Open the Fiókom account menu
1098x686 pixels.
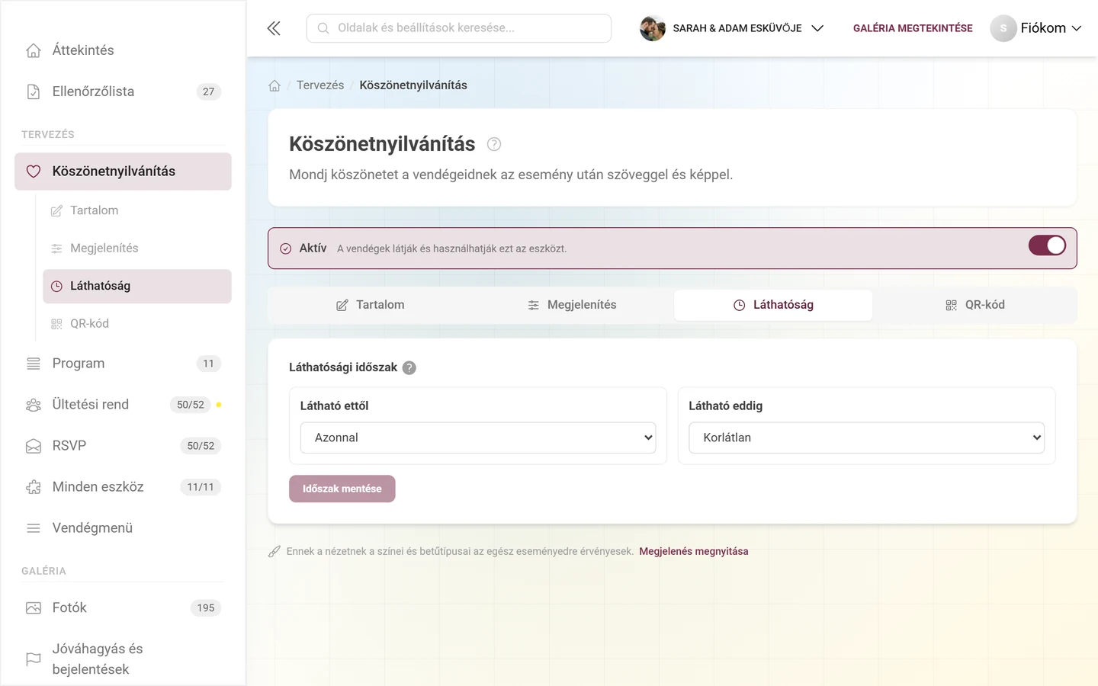pyautogui.click(x=1036, y=28)
